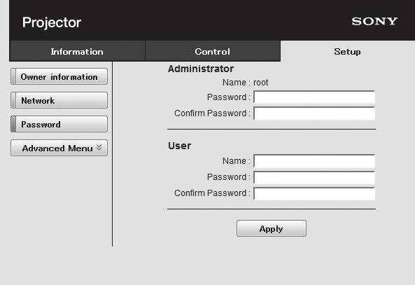The height and width of the screenshot is (285, 415).
Task: Click the Administrator Password field
Action: point(314,97)
